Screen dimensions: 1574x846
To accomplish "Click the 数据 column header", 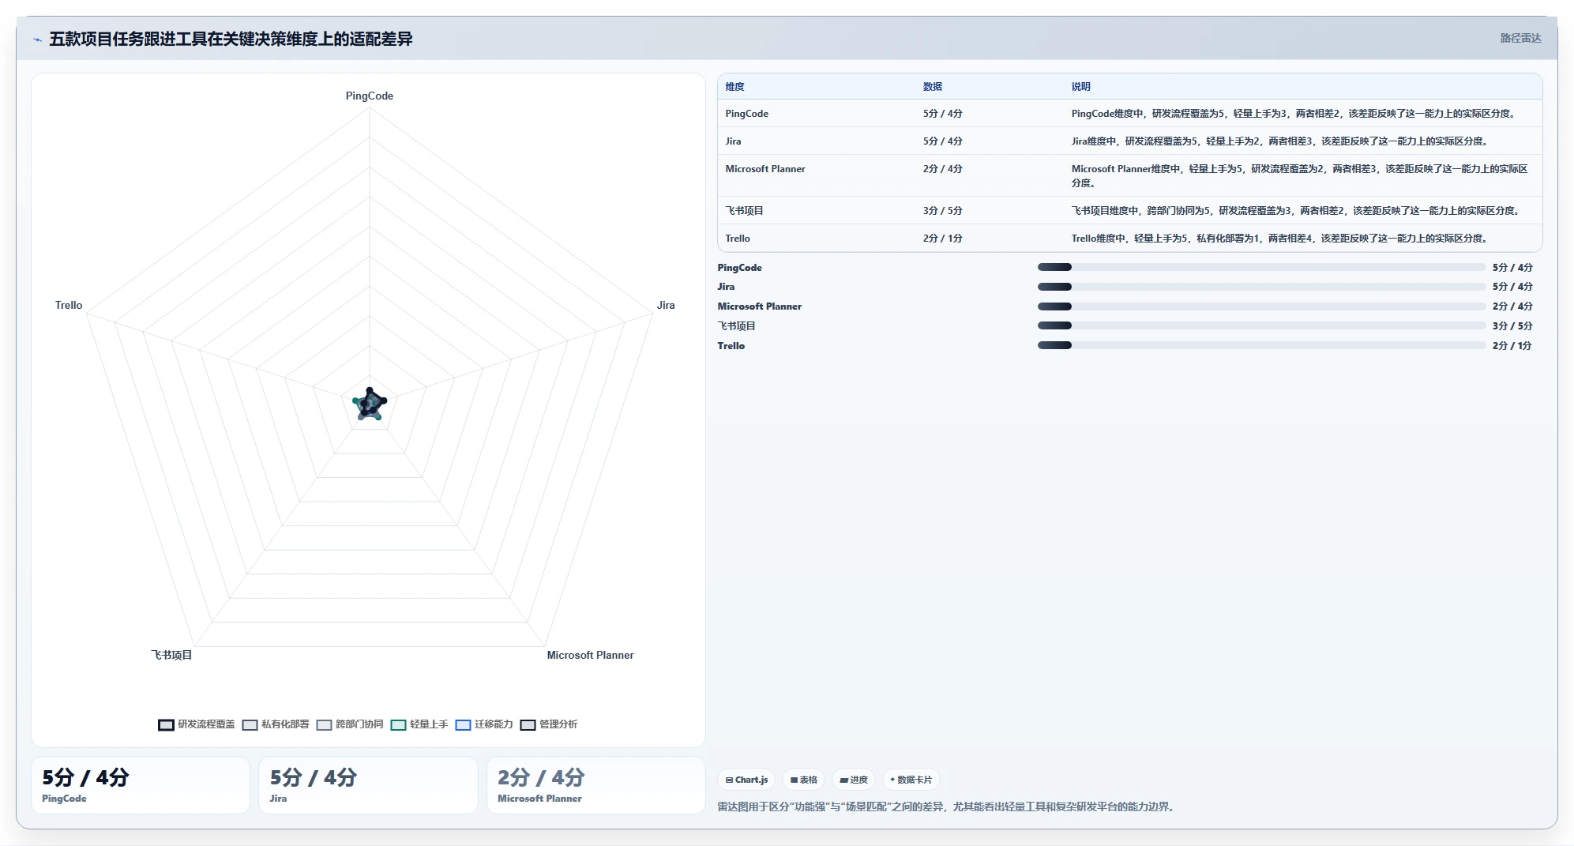I will pos(932,87).
